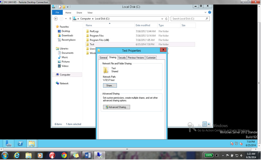Open Server Manager from remote taskbar
Screen dimensions: 261x160
[x=8, y=144]
